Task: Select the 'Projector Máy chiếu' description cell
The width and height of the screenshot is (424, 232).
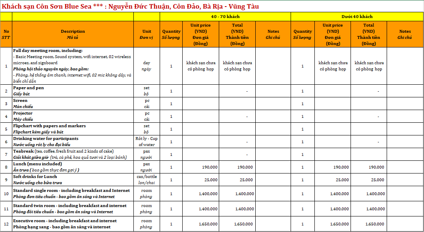Action: click(x=73, y=116)
